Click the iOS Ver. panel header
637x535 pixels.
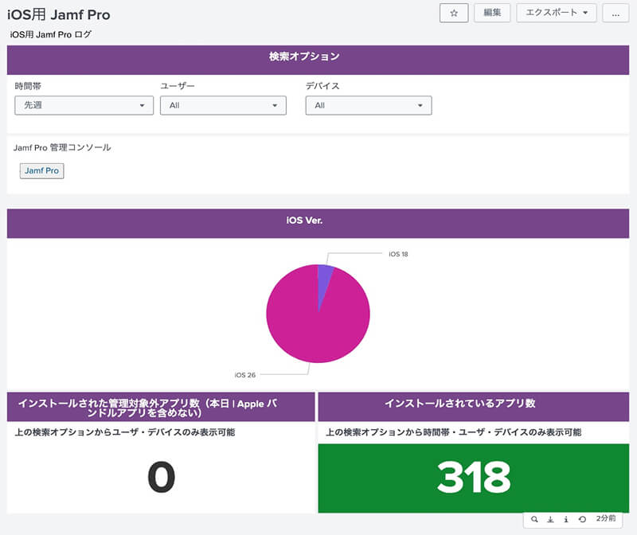318,224
